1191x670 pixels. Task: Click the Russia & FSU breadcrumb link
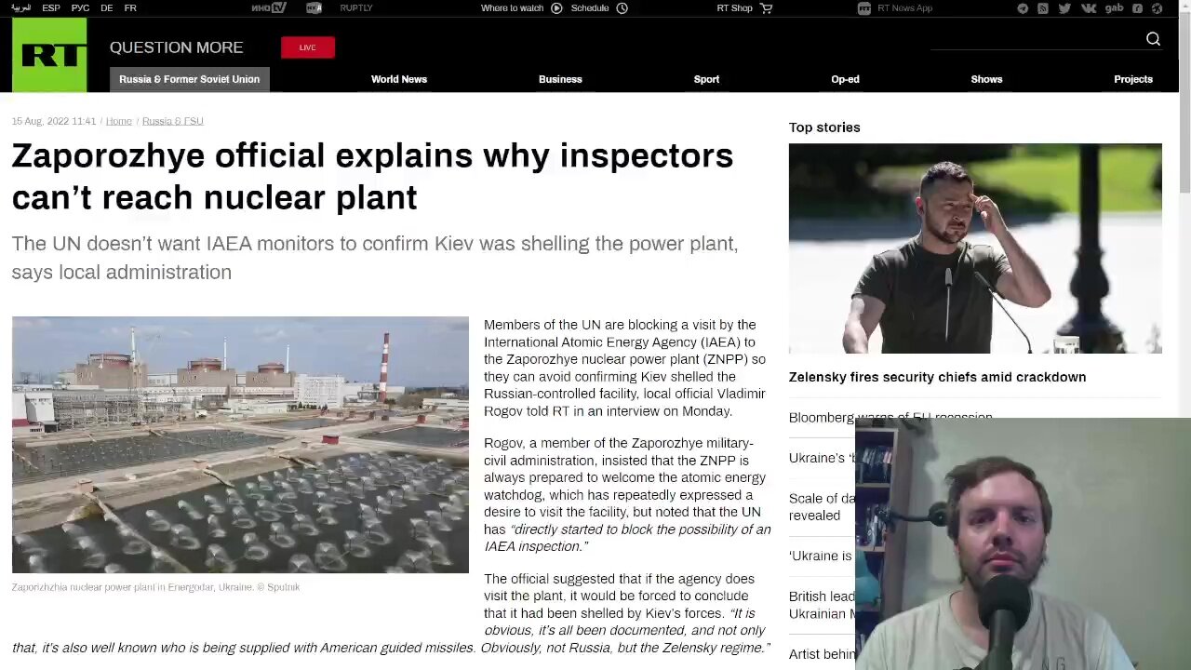point(173,121)
